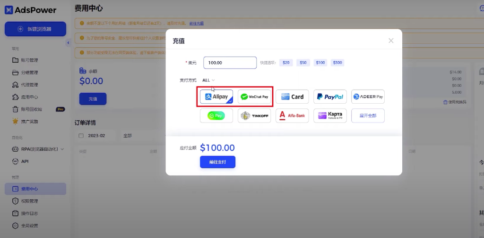Select the $100 quick amount

(x=320, y=63)
